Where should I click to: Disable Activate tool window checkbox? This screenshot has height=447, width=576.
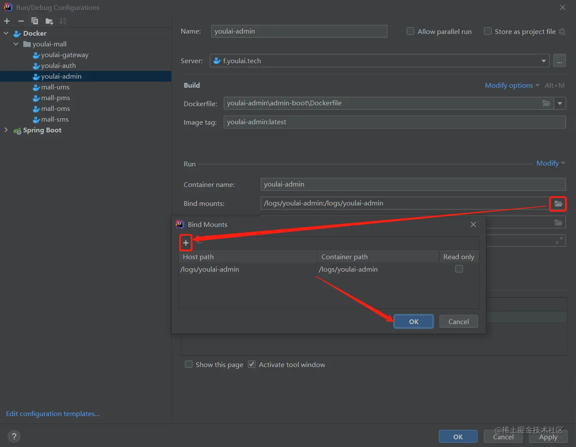click(252, 364)
